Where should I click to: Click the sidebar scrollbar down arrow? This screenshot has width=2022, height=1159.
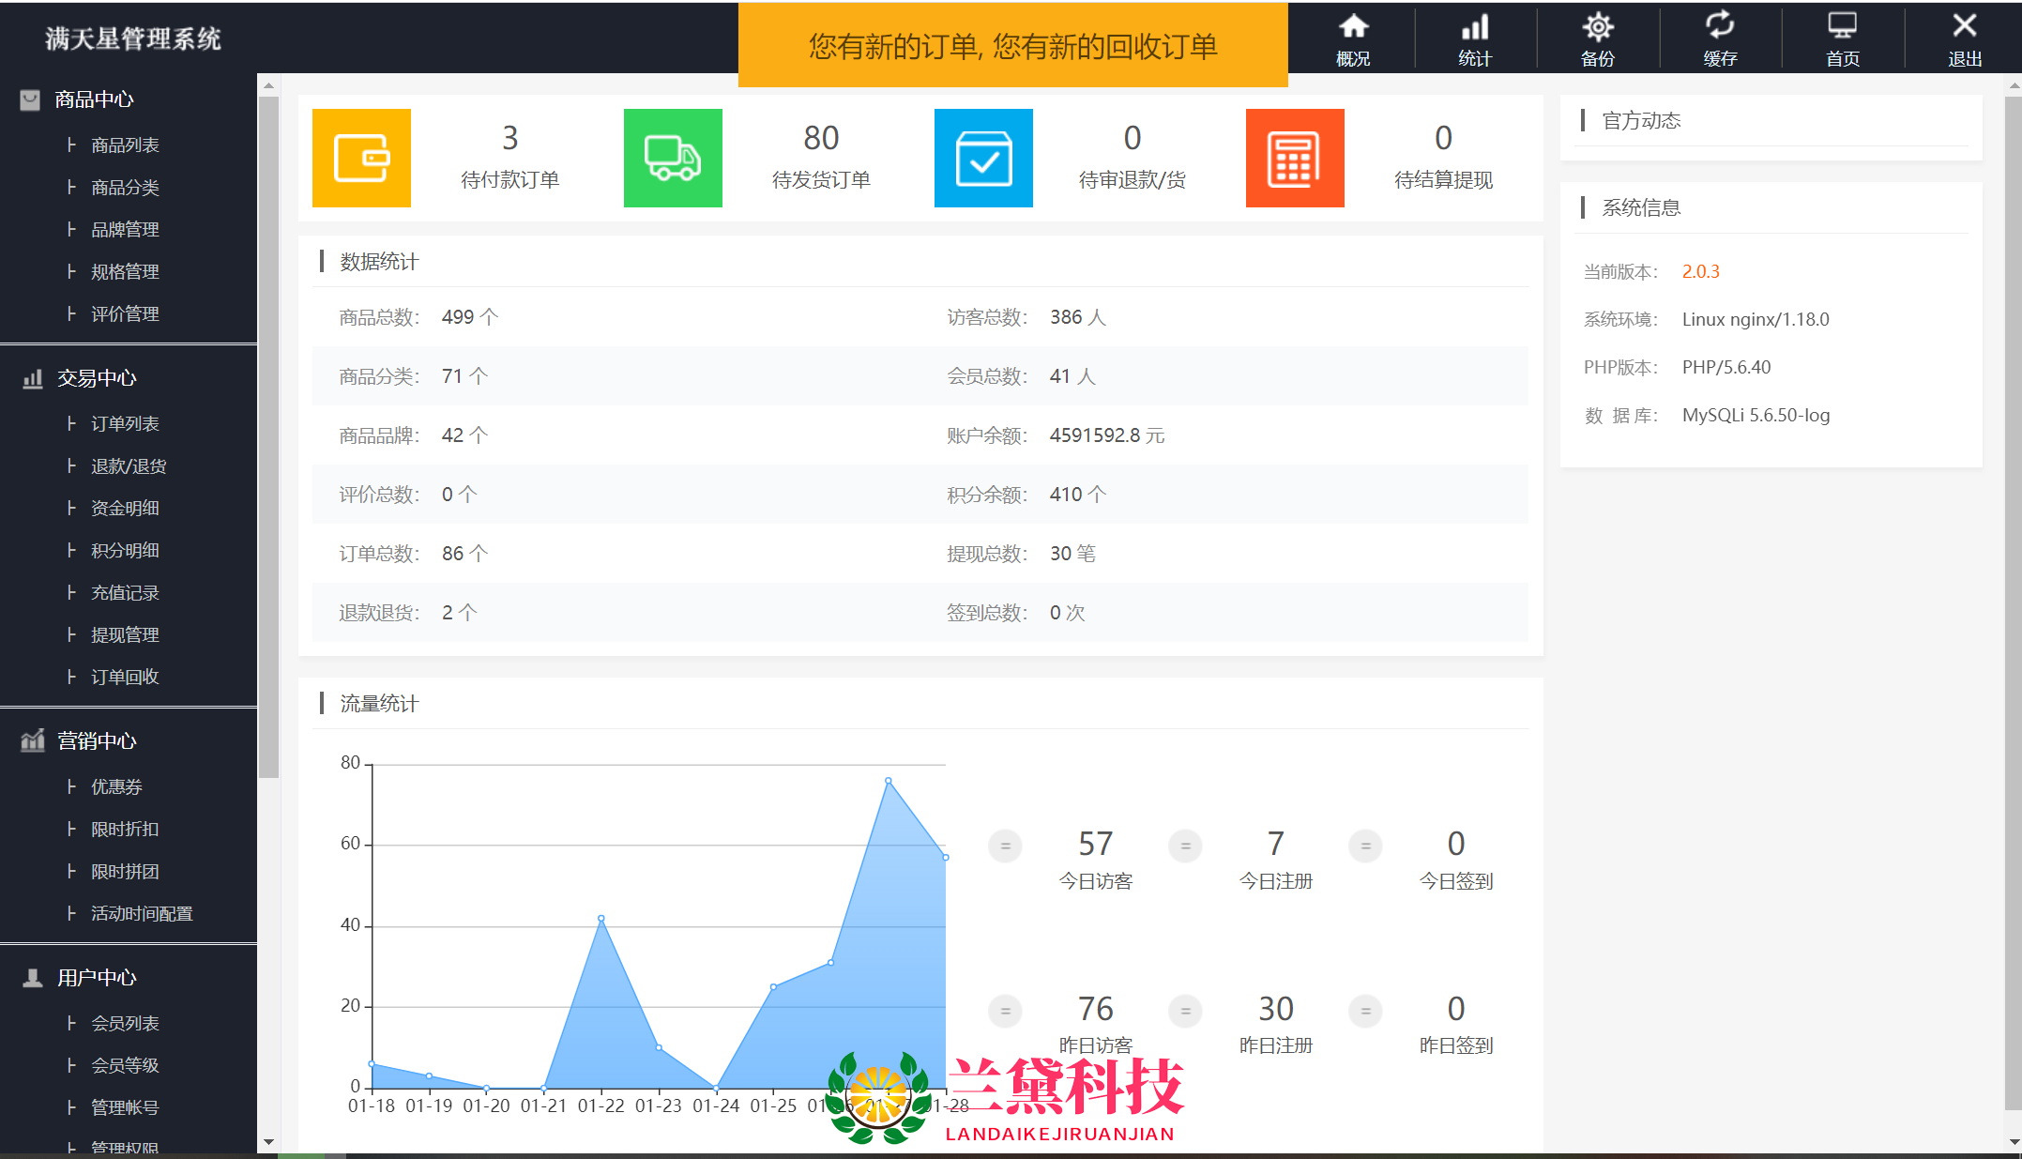(268, 1142)
